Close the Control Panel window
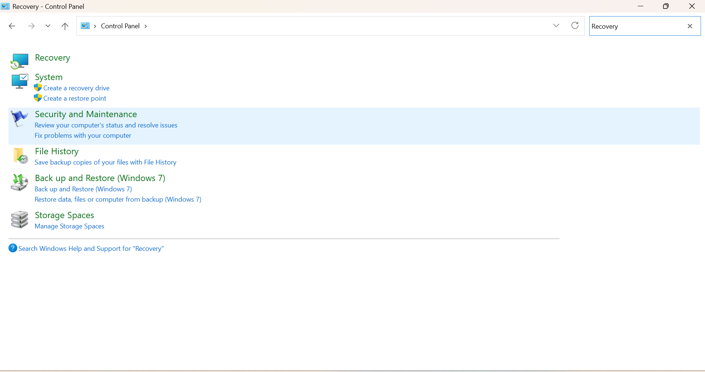 pos(692,6)
